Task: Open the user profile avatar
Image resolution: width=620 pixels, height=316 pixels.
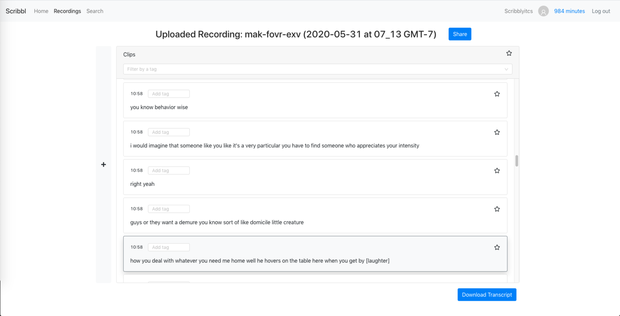Action: click(543, 11)
